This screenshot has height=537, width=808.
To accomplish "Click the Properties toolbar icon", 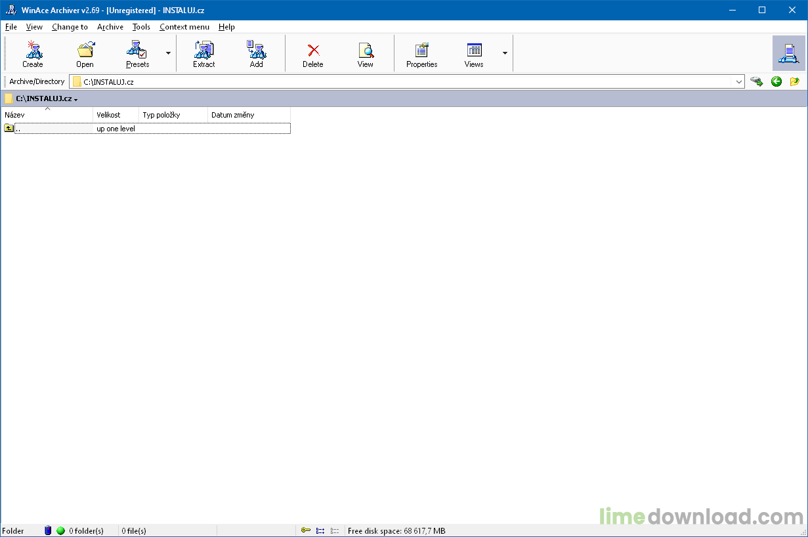I will point(421,51).
